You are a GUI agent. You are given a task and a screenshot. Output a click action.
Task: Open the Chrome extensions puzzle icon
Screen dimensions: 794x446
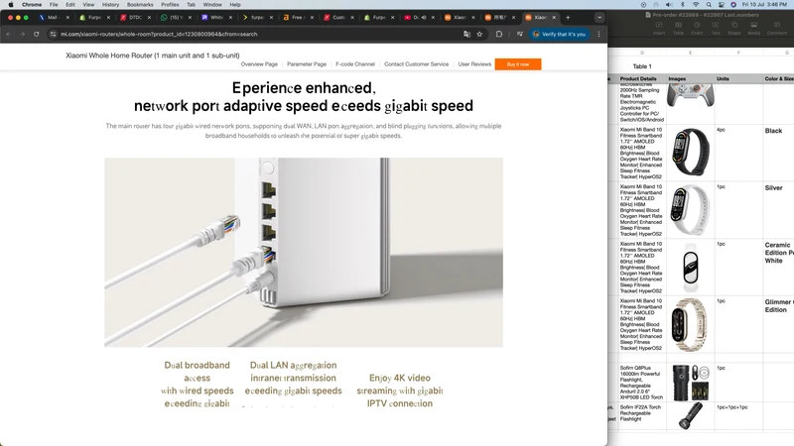pos(499,34)
